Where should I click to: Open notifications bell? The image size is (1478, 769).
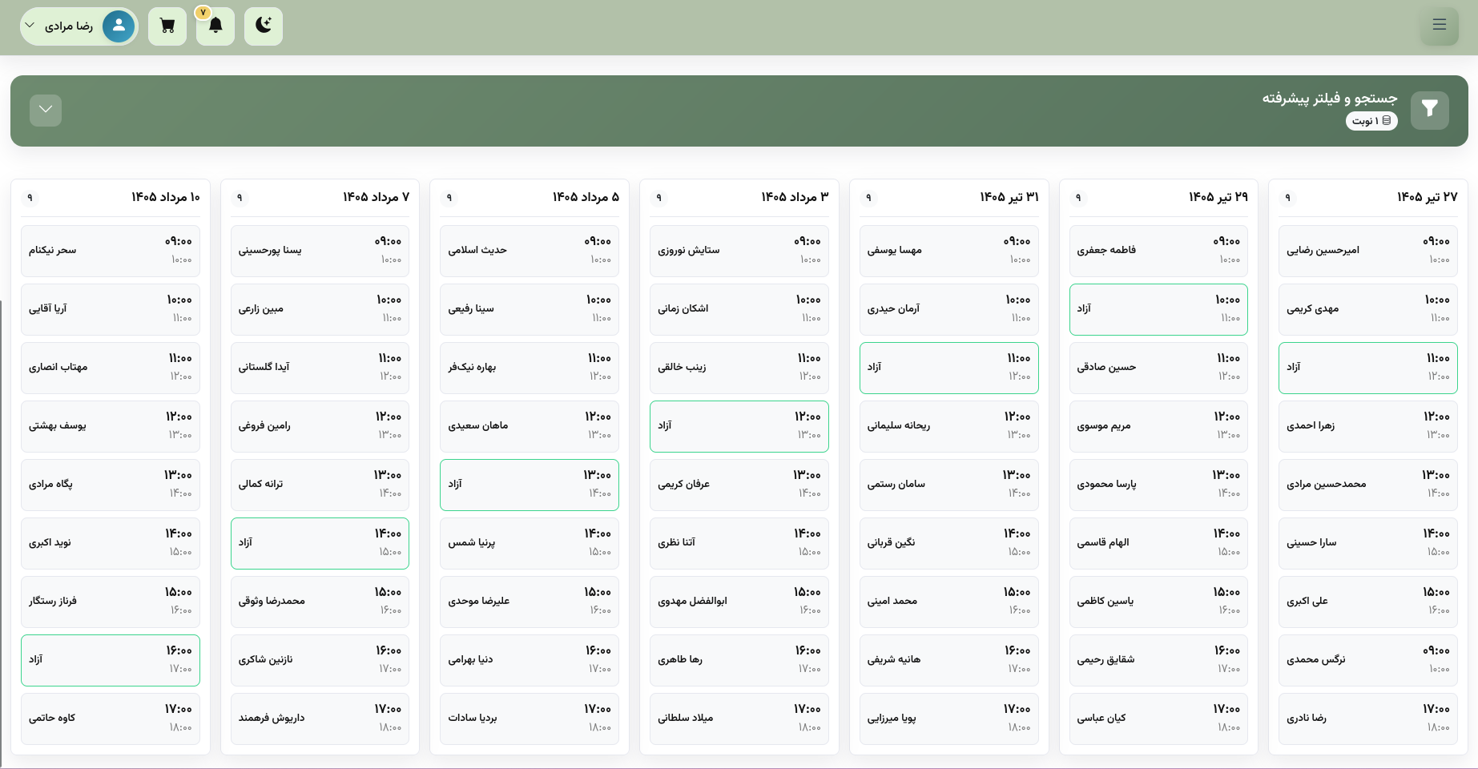click(215, 26)
